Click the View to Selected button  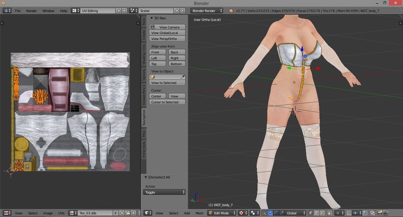pyautogui.click(x=167, y=83)
